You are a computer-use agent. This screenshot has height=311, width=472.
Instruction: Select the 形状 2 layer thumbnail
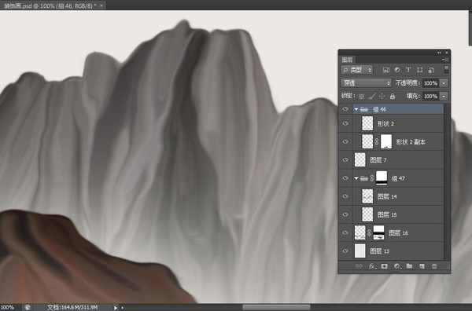coord(367,123)
